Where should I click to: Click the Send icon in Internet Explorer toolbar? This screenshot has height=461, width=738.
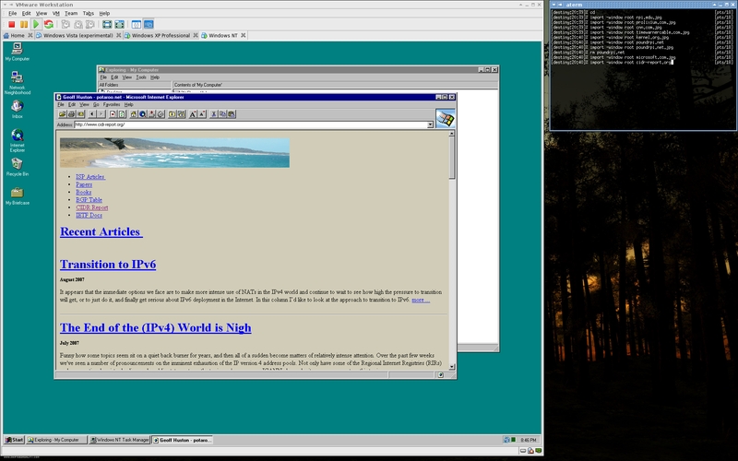coord(80,113)
